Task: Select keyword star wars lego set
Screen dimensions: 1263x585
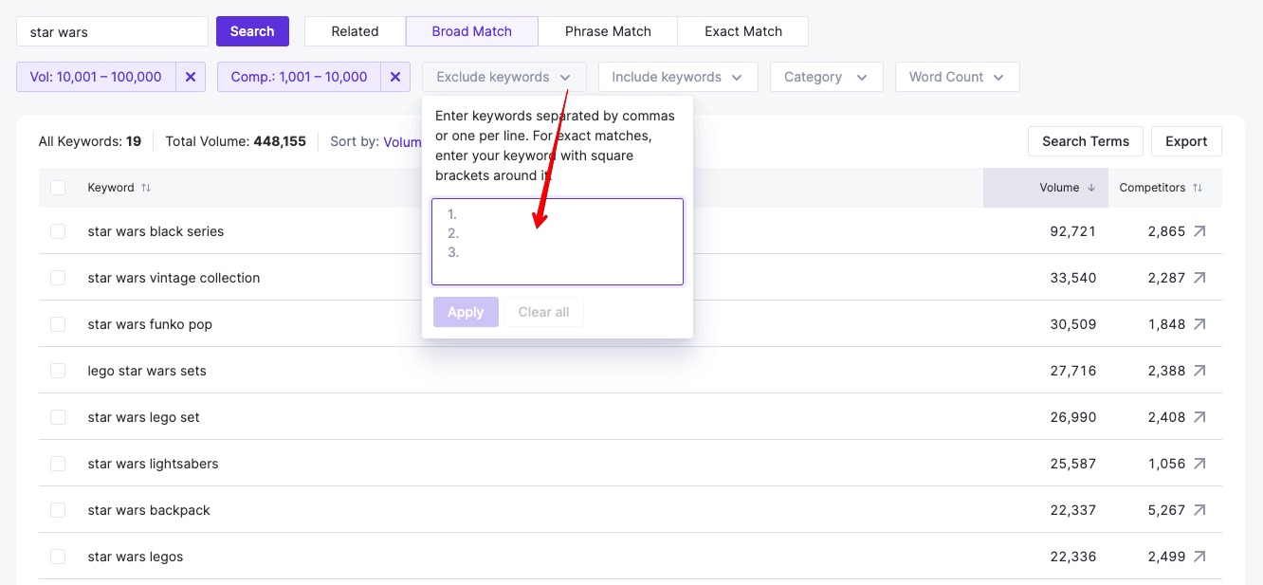Action: coord(143,417)
